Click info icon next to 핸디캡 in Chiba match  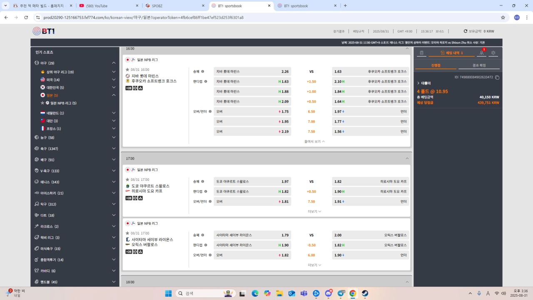pos(206,82)
